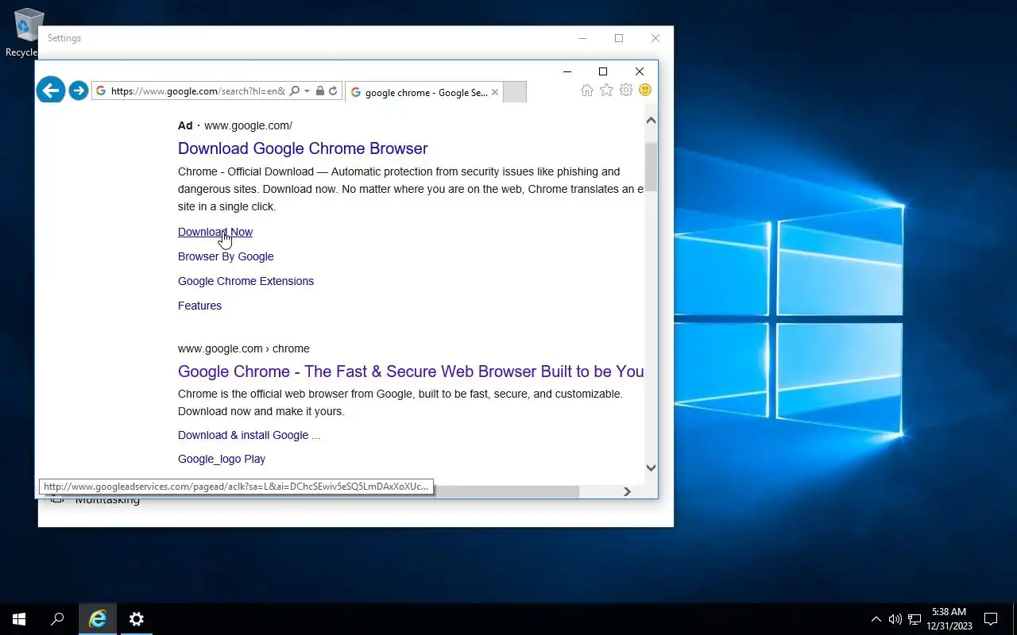The width and height of the screenshot is (1017, 635).
Task: Close the google chrome search tab
Action: [495, 92]
